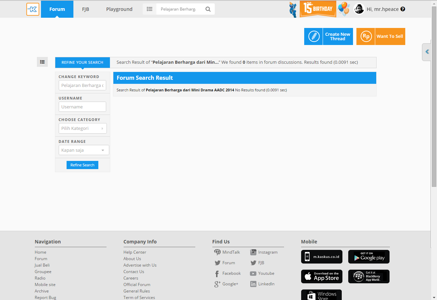The width and height of the screenshot is (437, 300).
Task: Switch to the FJB tab
Action: 86,9
